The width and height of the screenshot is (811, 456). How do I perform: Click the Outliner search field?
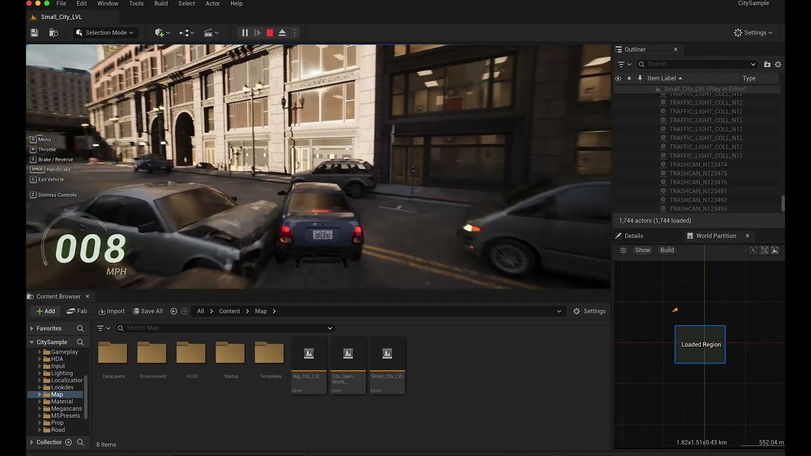[697, 64]
